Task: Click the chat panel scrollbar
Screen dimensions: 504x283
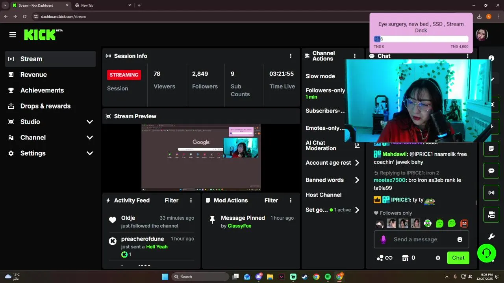Action: (x=476, y=203)
